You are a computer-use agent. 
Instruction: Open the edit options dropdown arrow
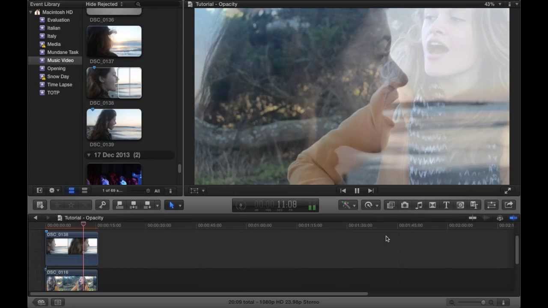pos(157,206)
